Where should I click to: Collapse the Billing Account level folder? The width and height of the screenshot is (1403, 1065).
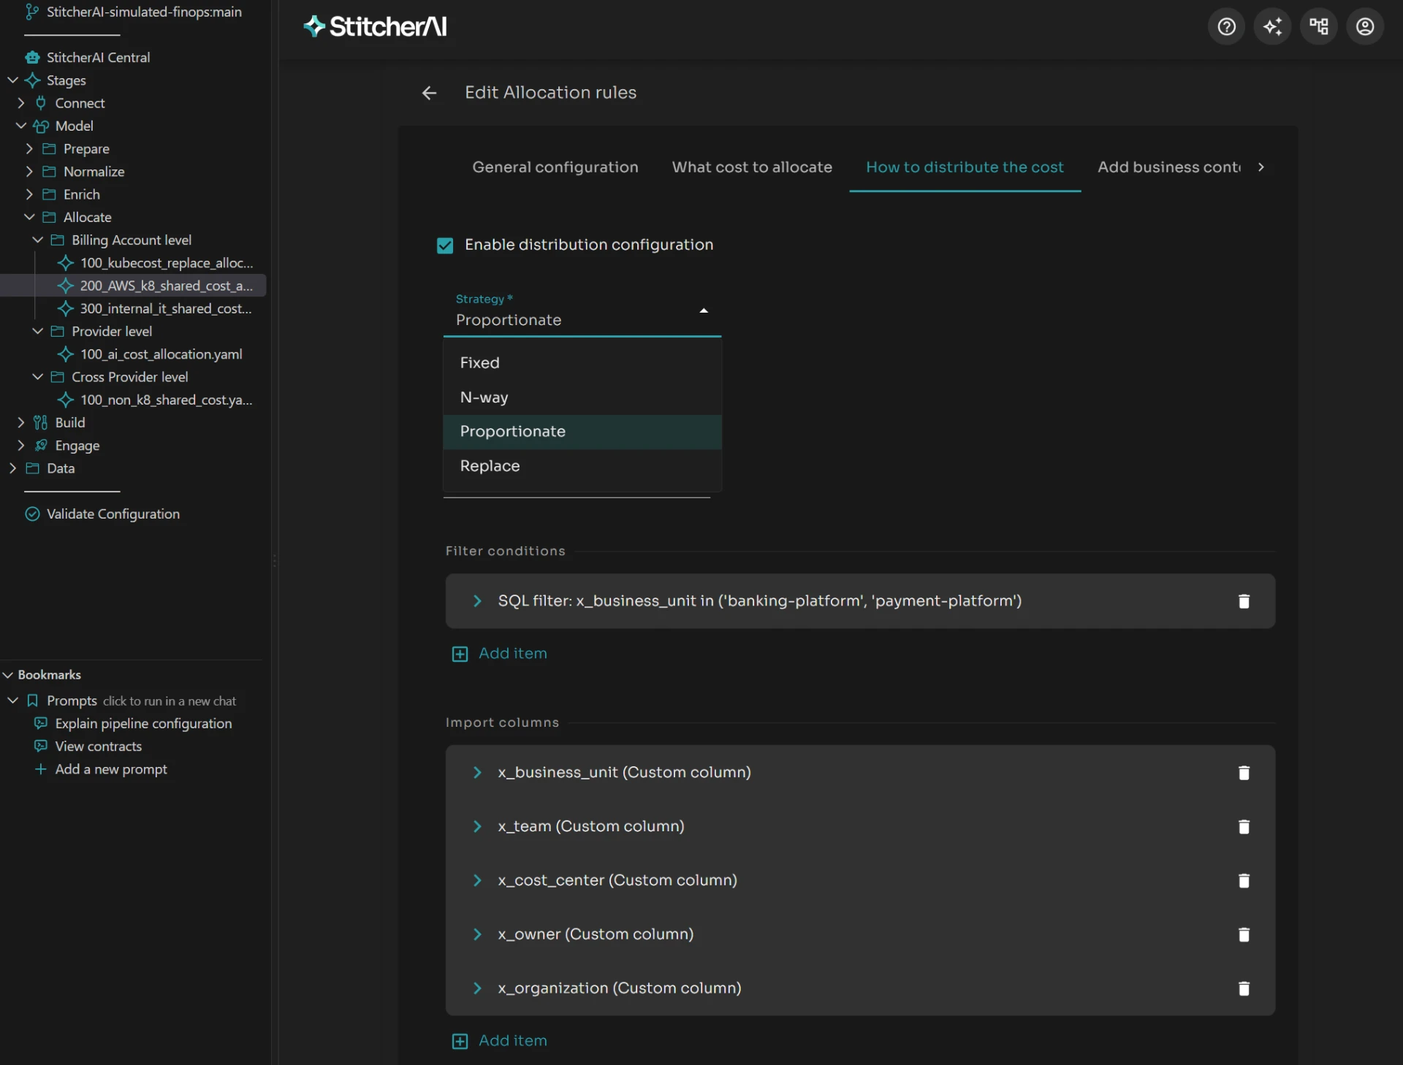click(37, 240)
